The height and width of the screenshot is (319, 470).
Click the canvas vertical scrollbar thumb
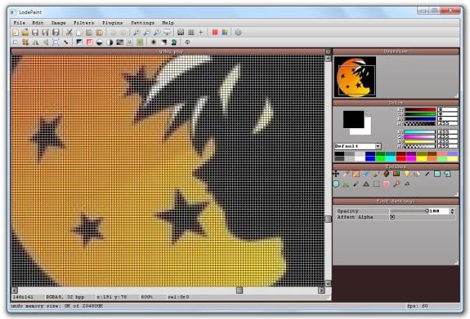click(328, 219)
